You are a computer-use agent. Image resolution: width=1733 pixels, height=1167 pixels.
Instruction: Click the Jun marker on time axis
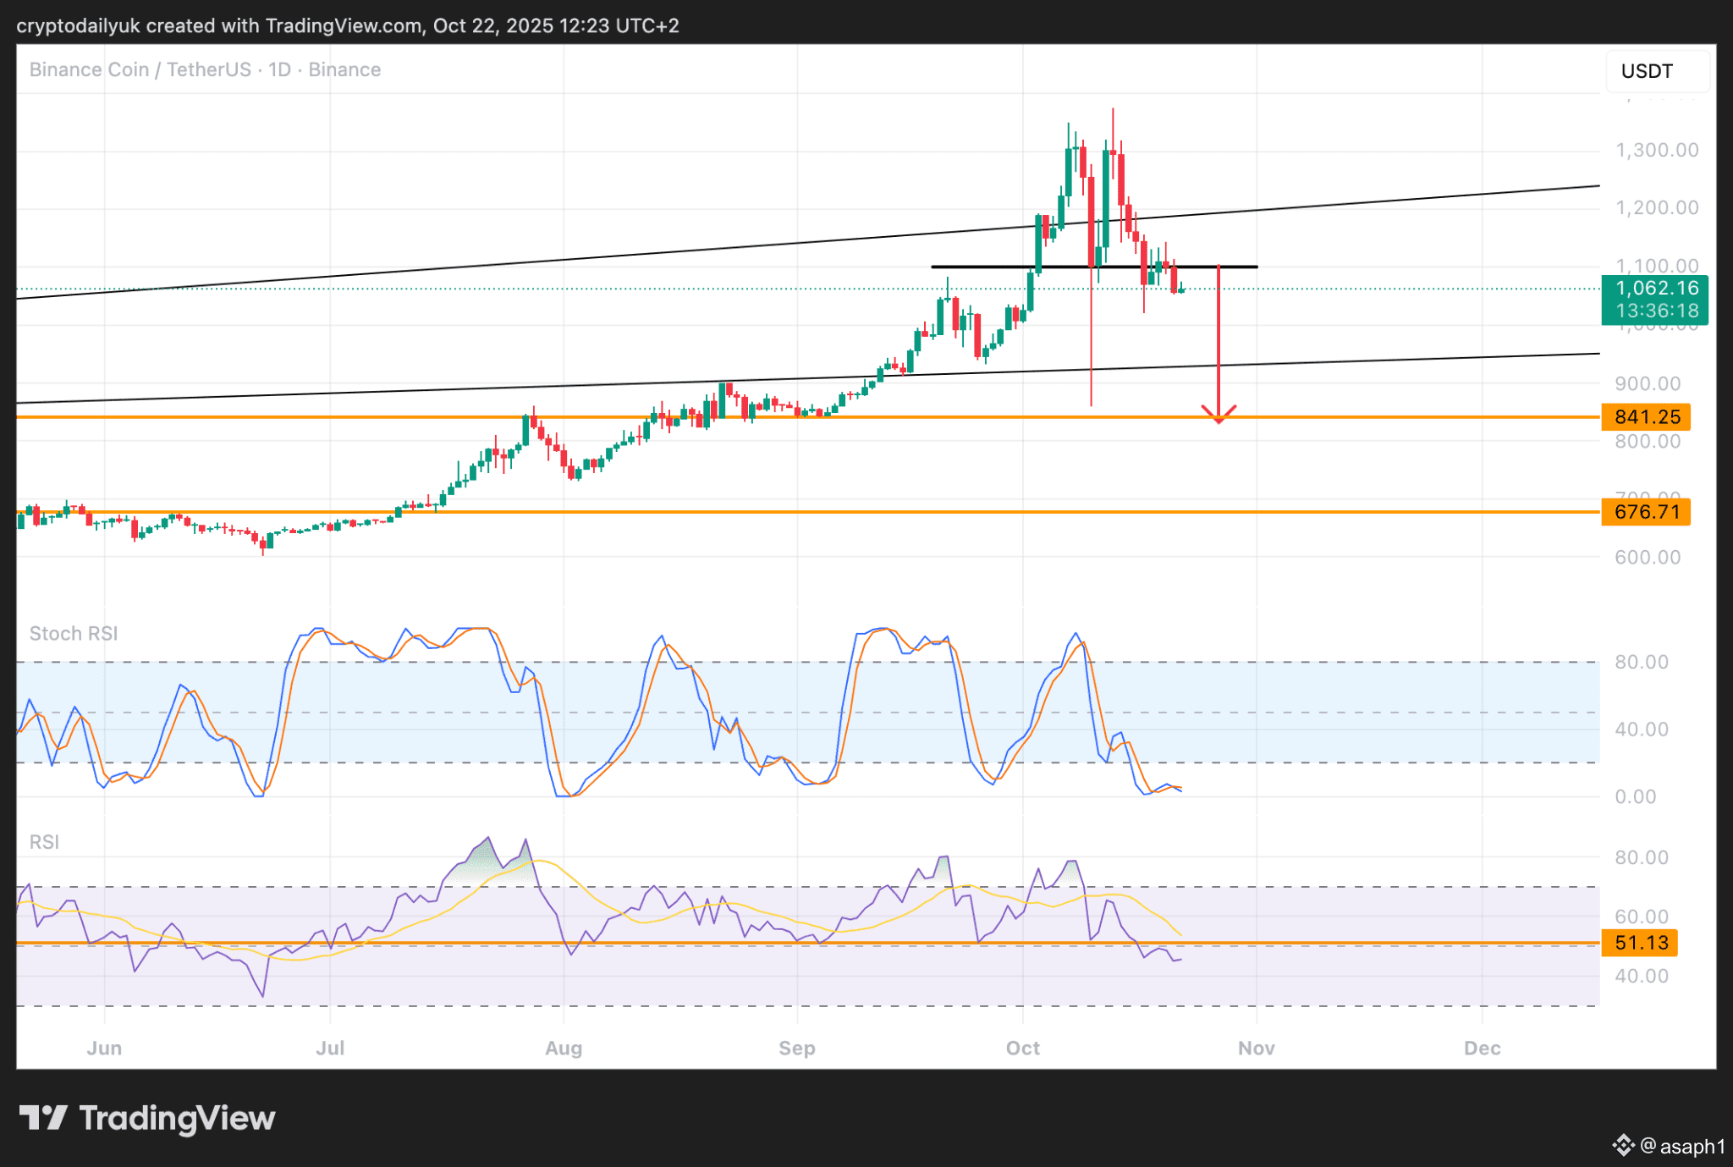104,1049
